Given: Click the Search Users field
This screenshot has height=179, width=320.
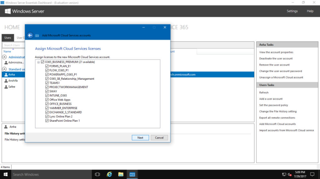Looking at the screenshot, I should 13,45.
